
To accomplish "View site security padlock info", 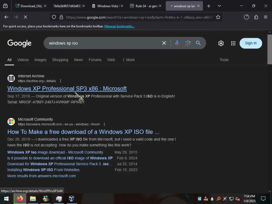I will point(61,17).
